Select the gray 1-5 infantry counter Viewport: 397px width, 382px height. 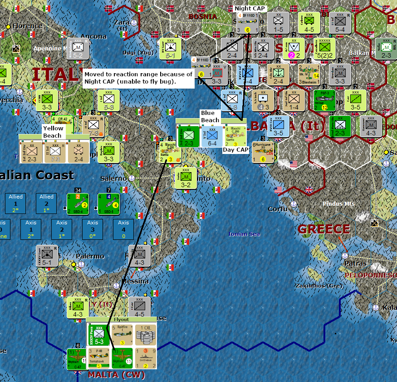click(x=278, y=23)
